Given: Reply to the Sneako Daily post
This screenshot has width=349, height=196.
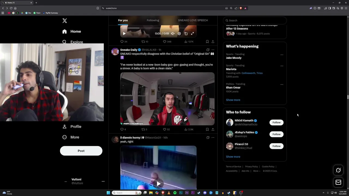Looking at the screenshot, I should 123,129.
